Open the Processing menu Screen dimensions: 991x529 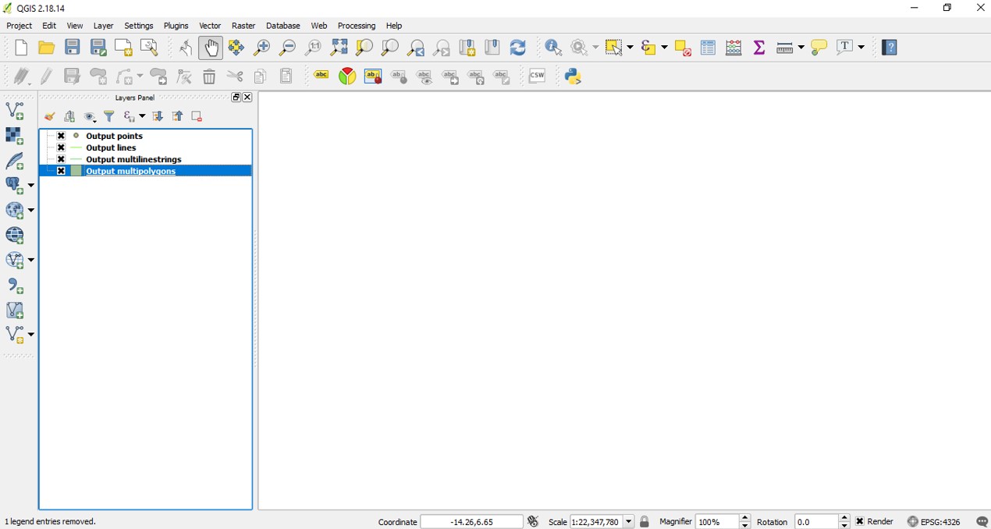click(x=356, y=25)
